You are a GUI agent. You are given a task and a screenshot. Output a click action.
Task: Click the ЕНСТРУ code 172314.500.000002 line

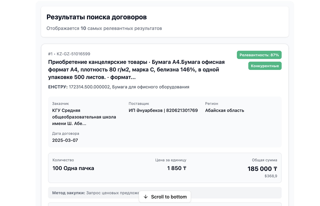pyautogui.click(x=119, y=87)
